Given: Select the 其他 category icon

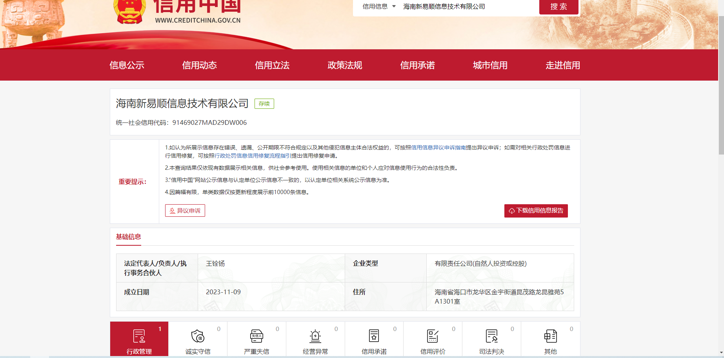Looking at the screenshot, I should tap(550, 336).
